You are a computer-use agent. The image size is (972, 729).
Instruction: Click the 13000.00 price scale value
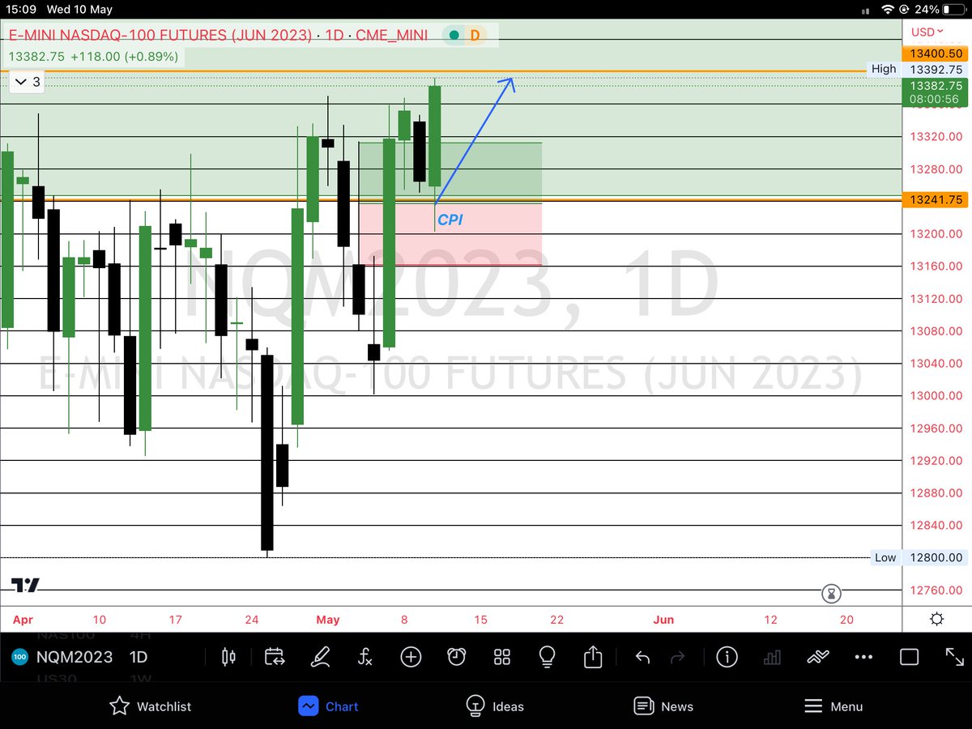pos(936,395)
